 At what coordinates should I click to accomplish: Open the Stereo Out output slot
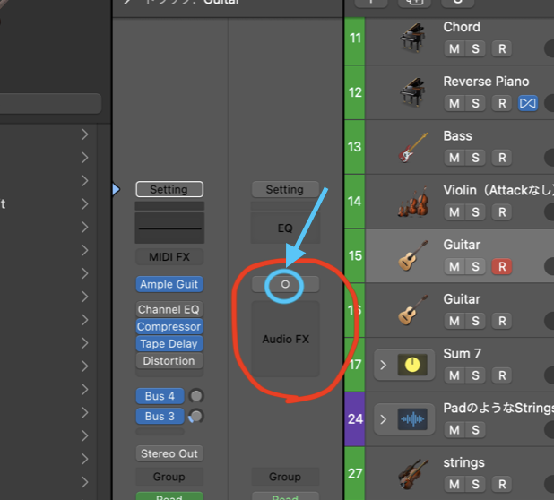(x=169, y=453)
